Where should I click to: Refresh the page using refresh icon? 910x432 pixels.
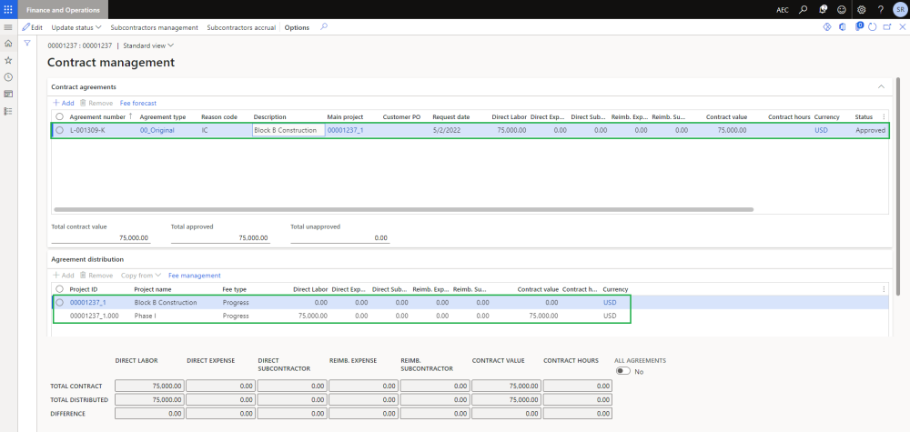pyautogui.click(x=872, y=27)
